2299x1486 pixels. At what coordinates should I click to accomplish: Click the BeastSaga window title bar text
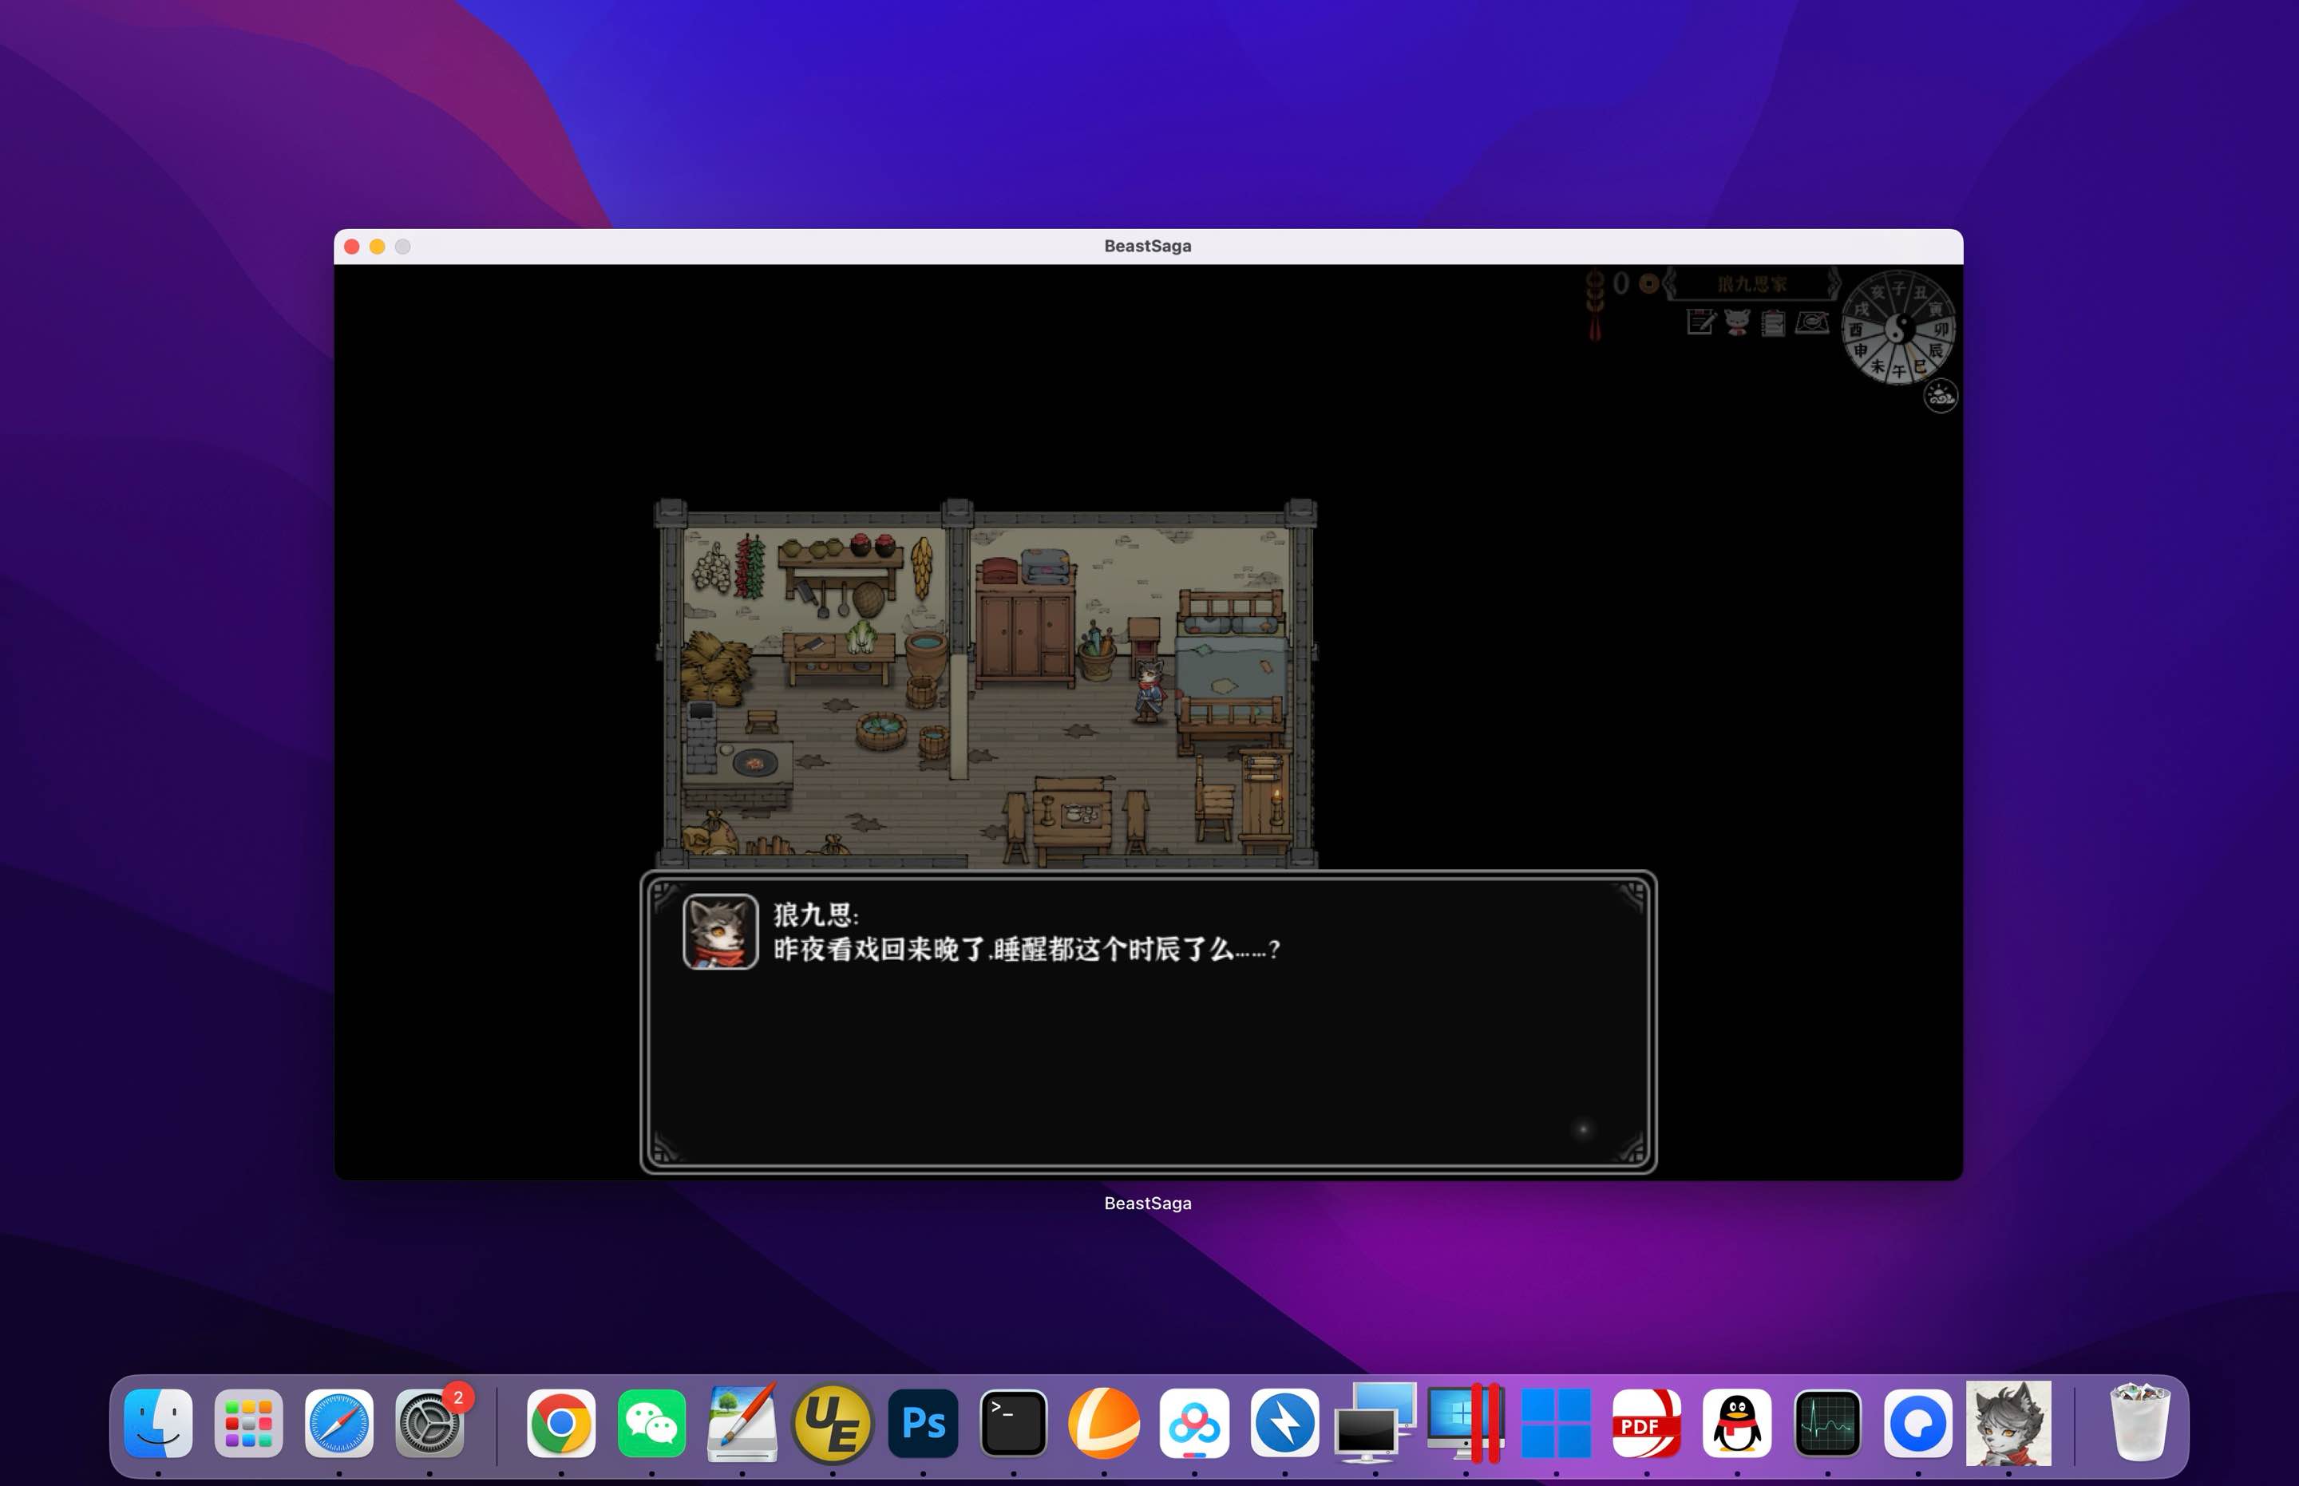1148,246
